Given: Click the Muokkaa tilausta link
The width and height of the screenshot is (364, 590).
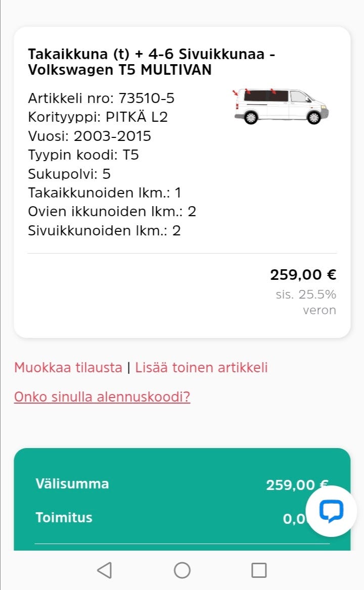Looking at the screenshot, I should [x=68, y=367].
